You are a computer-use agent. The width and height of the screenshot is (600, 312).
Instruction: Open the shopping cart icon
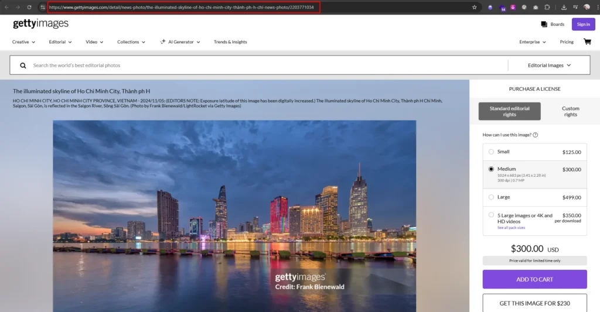click(587, 42)
